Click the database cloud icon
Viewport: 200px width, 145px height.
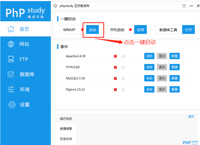click(x=11, y=74)
